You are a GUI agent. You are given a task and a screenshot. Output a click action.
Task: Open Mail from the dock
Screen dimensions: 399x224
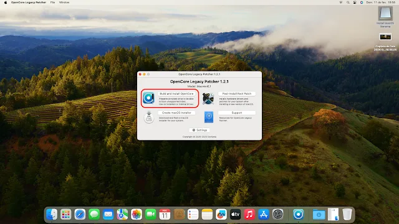(x=108, y=214)
